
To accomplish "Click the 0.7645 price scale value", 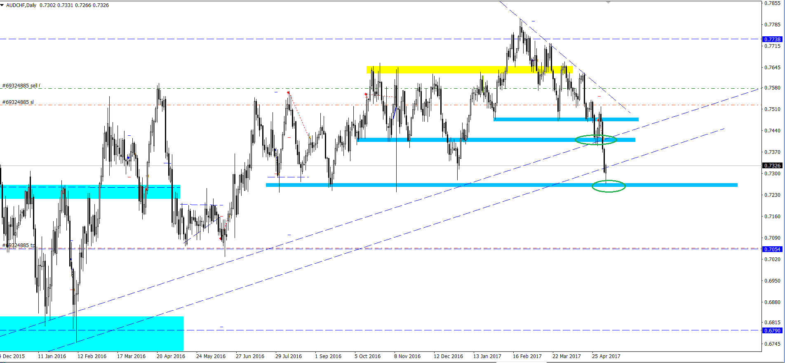I will pyautogui.click(x=772, y=67).
